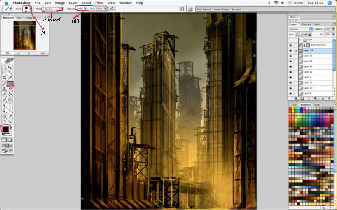Screen dimensions: 337x210
Task: Toggle Lock all
Action: tap(309, 35)
